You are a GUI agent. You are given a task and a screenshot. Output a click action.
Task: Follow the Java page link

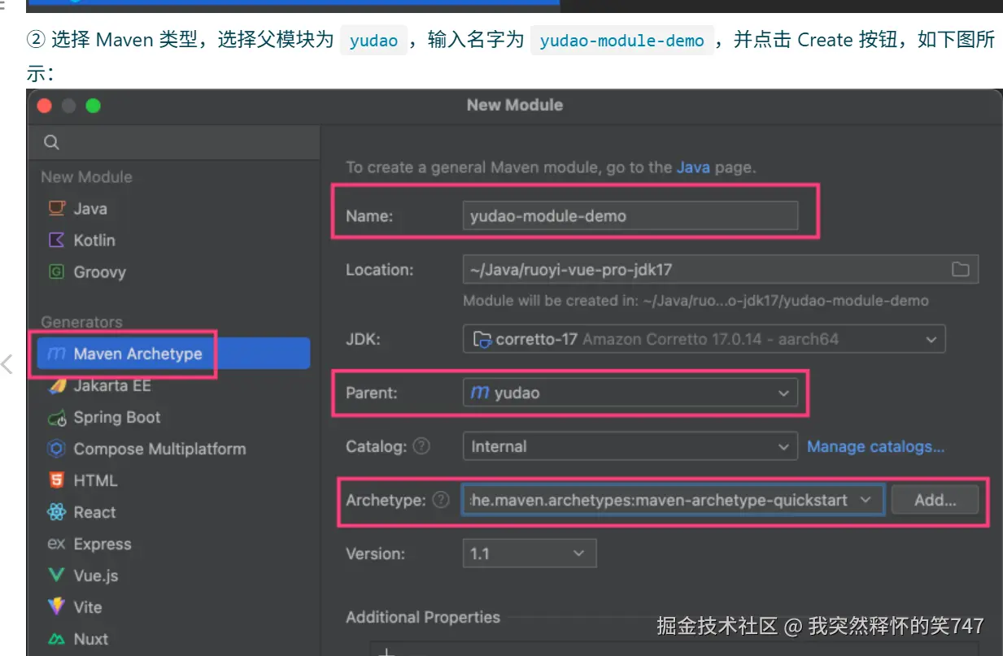(693, 168)
